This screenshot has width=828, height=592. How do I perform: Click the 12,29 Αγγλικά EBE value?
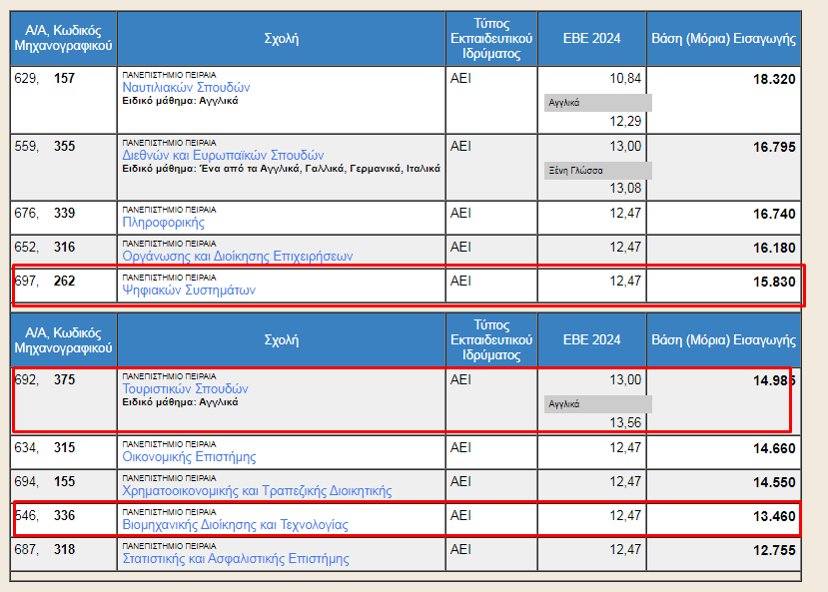click(x=625, y=122)
